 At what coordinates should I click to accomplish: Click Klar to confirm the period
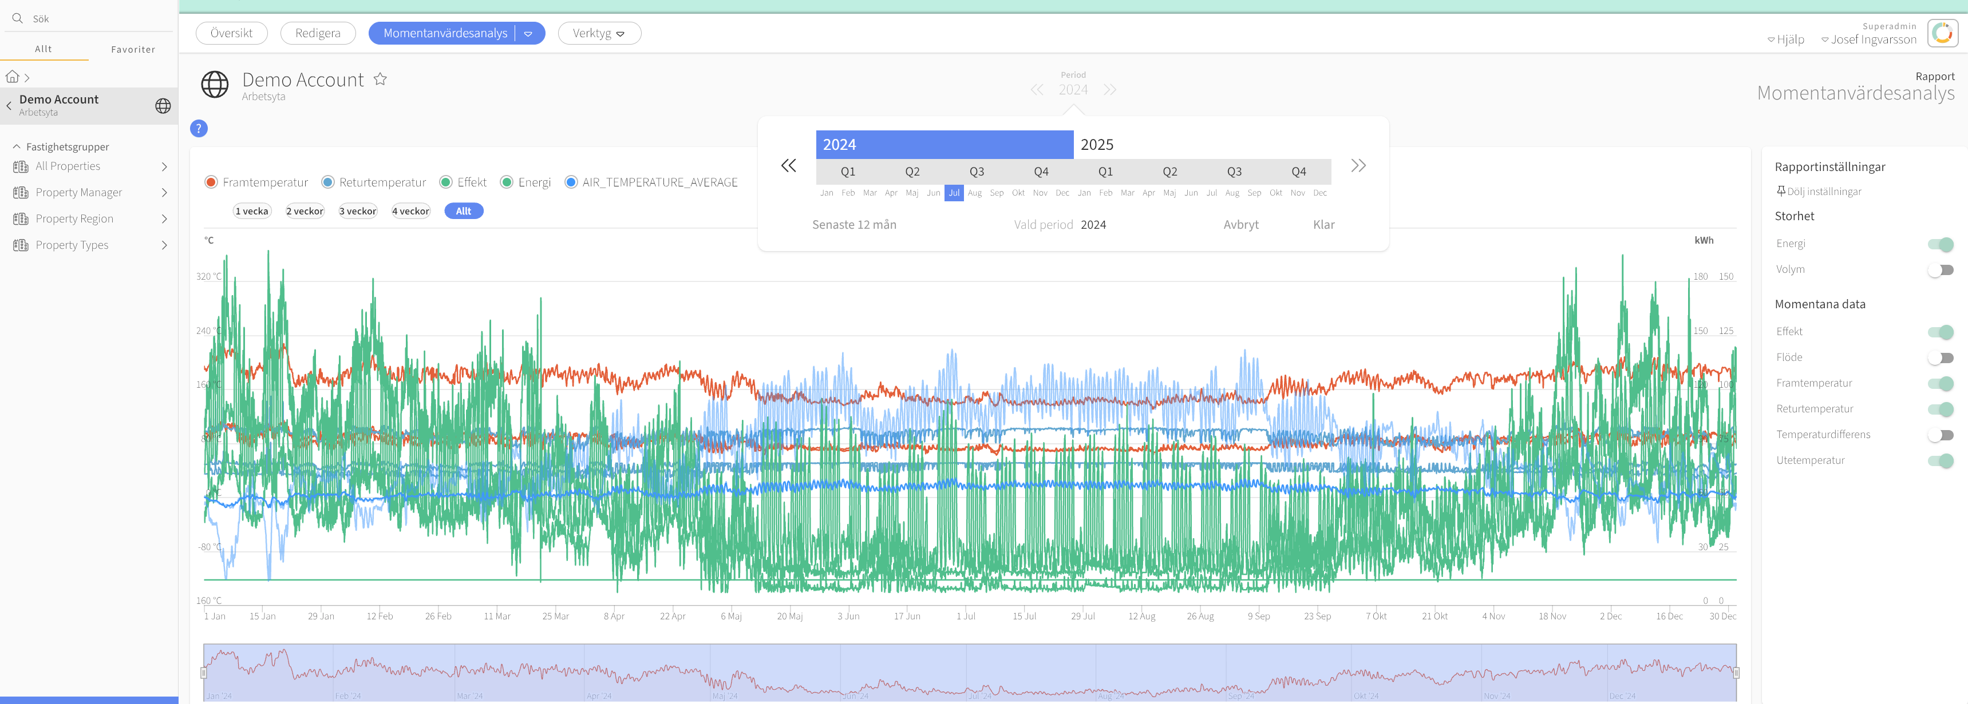tap(1323, 225)
